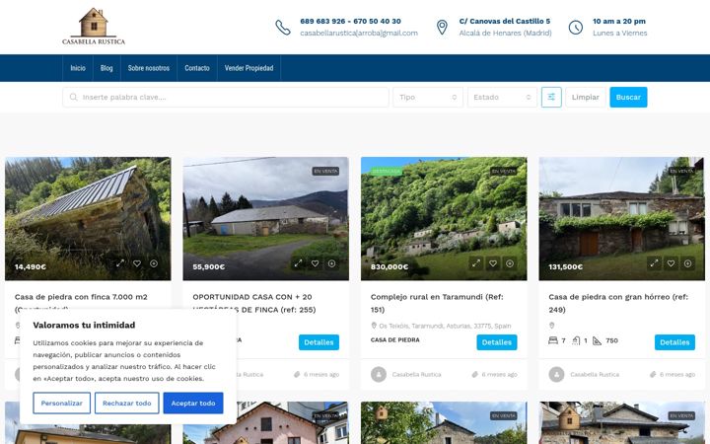Click the clock icon in header

coord(576,28)
